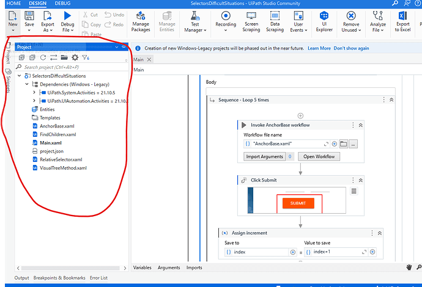Start Debug File play button
The height and width of the screenshot is (287, 422).
pos(67,16)
